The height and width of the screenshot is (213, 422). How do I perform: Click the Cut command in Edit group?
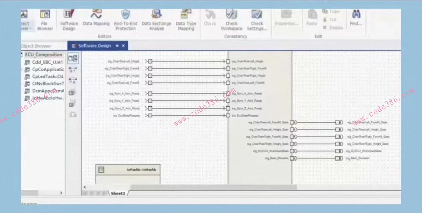pyautogui.click(x=330, y=20)
